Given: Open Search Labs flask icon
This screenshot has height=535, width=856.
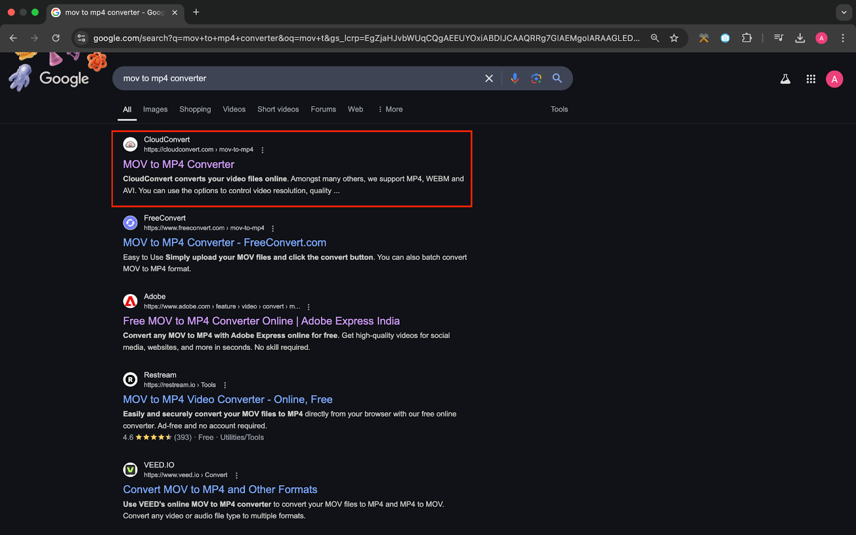Looking at the screenshot, I should click(785, 79).
